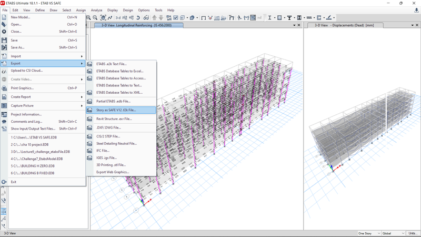Click the Zoom Out toolbar icon

[95, 18]
